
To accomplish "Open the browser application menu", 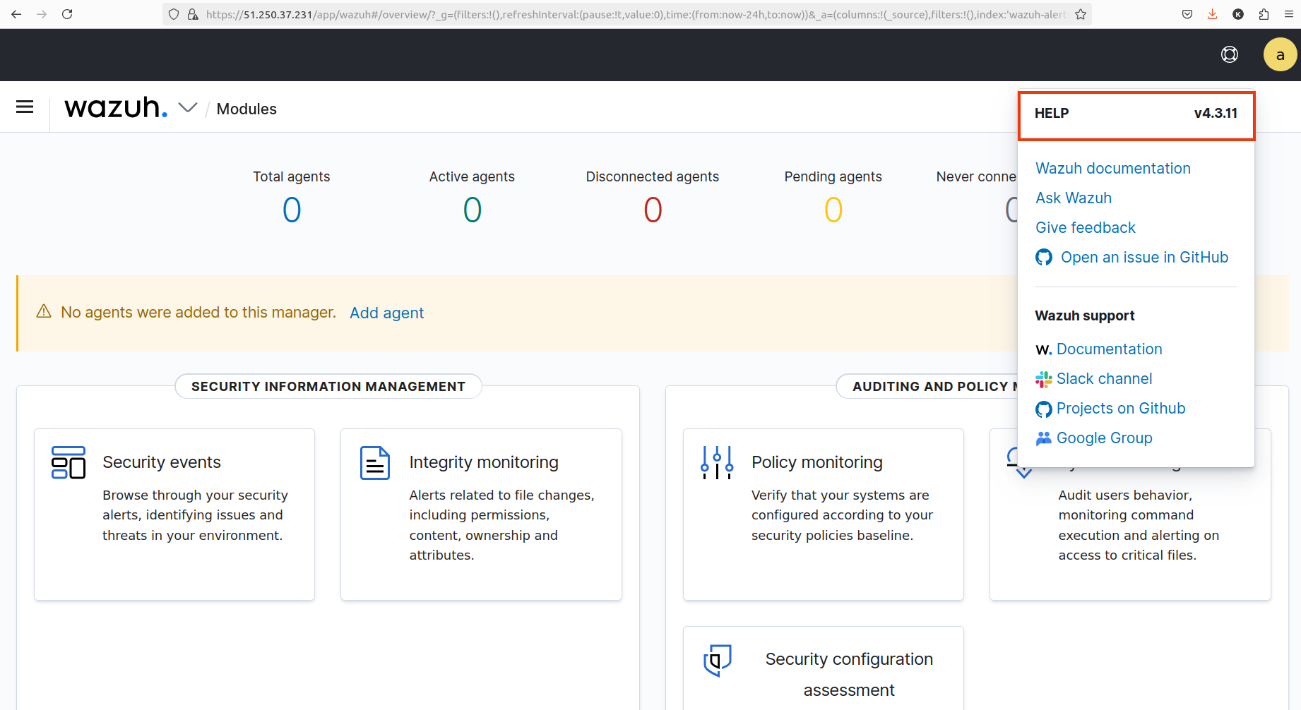I will [1289, 14].
